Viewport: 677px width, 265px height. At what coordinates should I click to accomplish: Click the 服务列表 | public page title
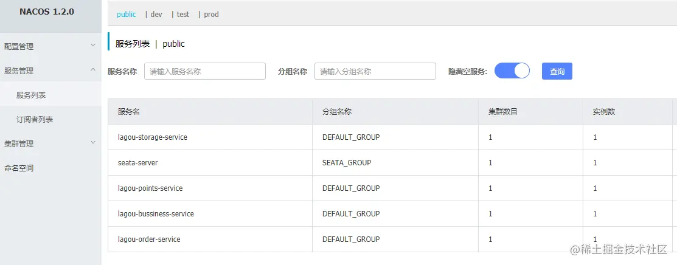[150, 44]
